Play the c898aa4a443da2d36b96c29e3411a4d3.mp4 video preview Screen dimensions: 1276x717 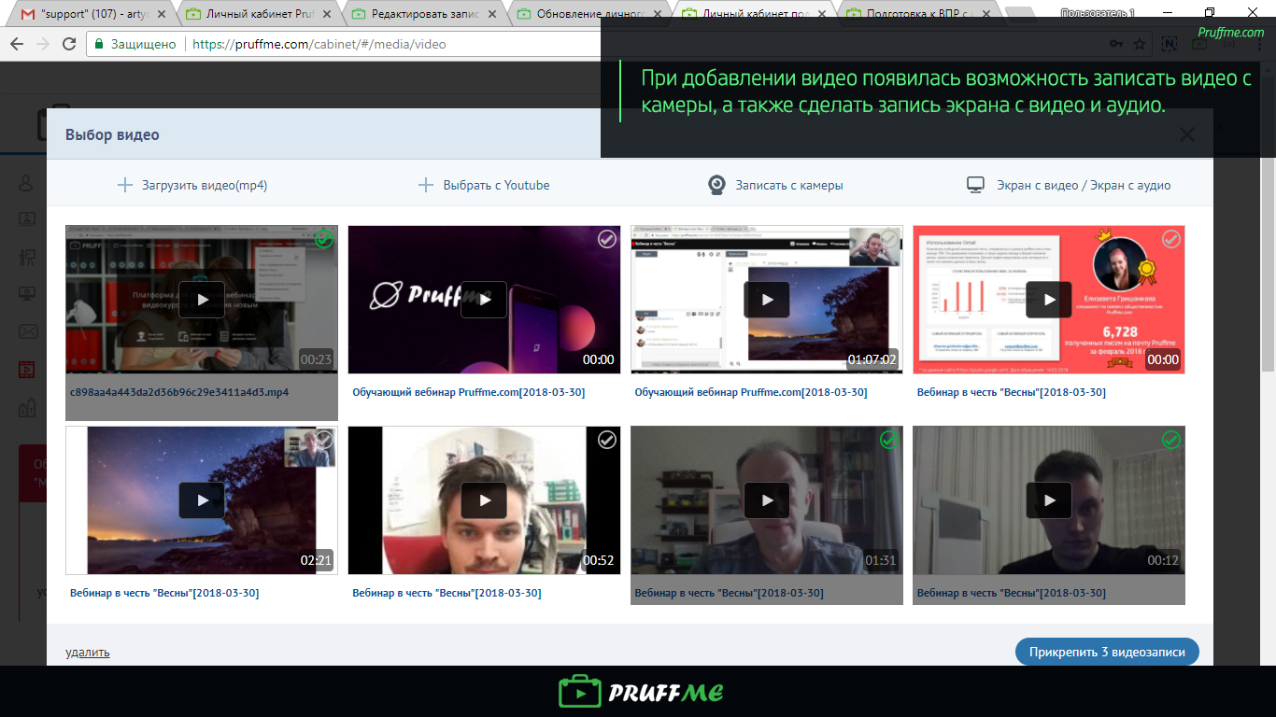(202, 300)
